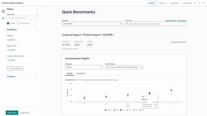Click the Human Capital Analytics title
Image resolution: width=207 pixels, height=116 pixels.
13,3
